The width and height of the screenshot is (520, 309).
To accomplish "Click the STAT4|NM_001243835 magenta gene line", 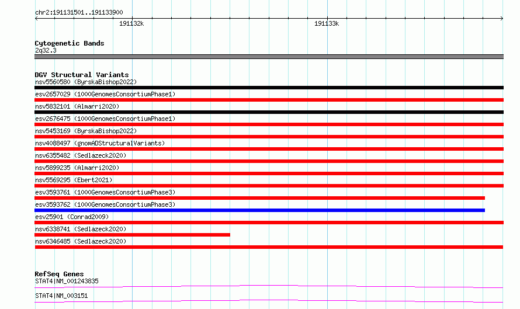I will click(269, 286).
